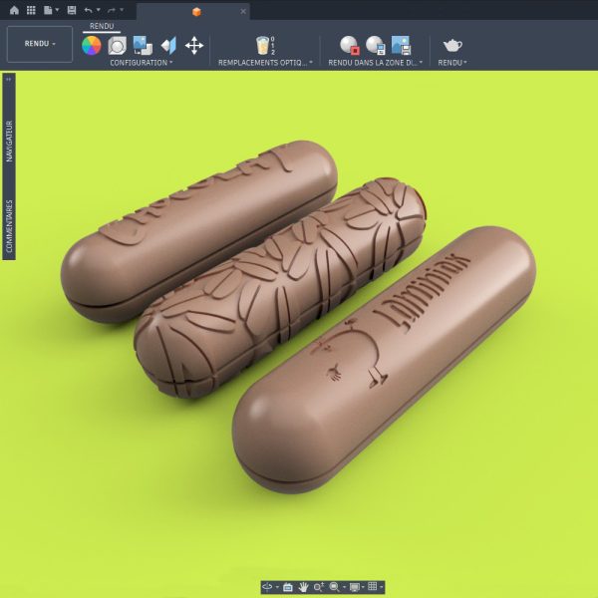Open in-canvas render settings sphere icon
Screen dimensions: 598x598
point(376,46)
